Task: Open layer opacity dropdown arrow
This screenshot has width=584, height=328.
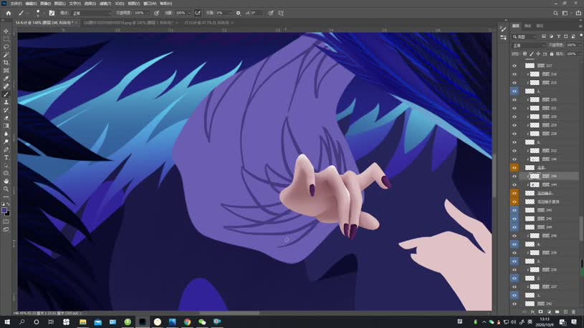Action: (x=580, y=45)
